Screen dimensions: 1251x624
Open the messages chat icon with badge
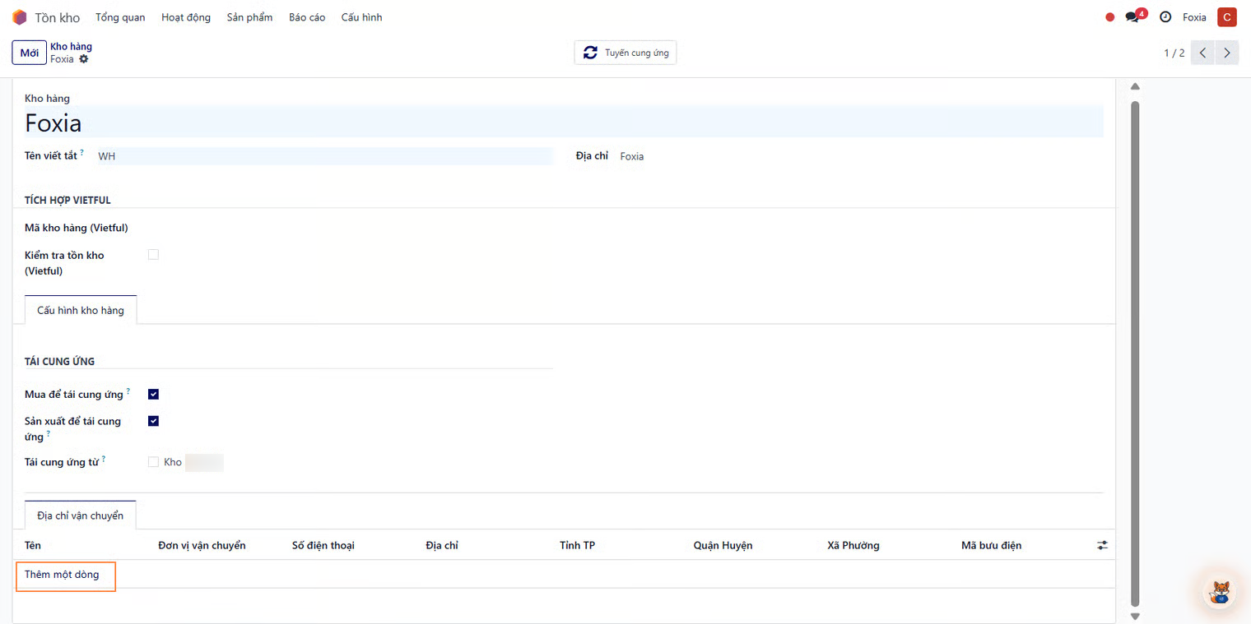1133,17
